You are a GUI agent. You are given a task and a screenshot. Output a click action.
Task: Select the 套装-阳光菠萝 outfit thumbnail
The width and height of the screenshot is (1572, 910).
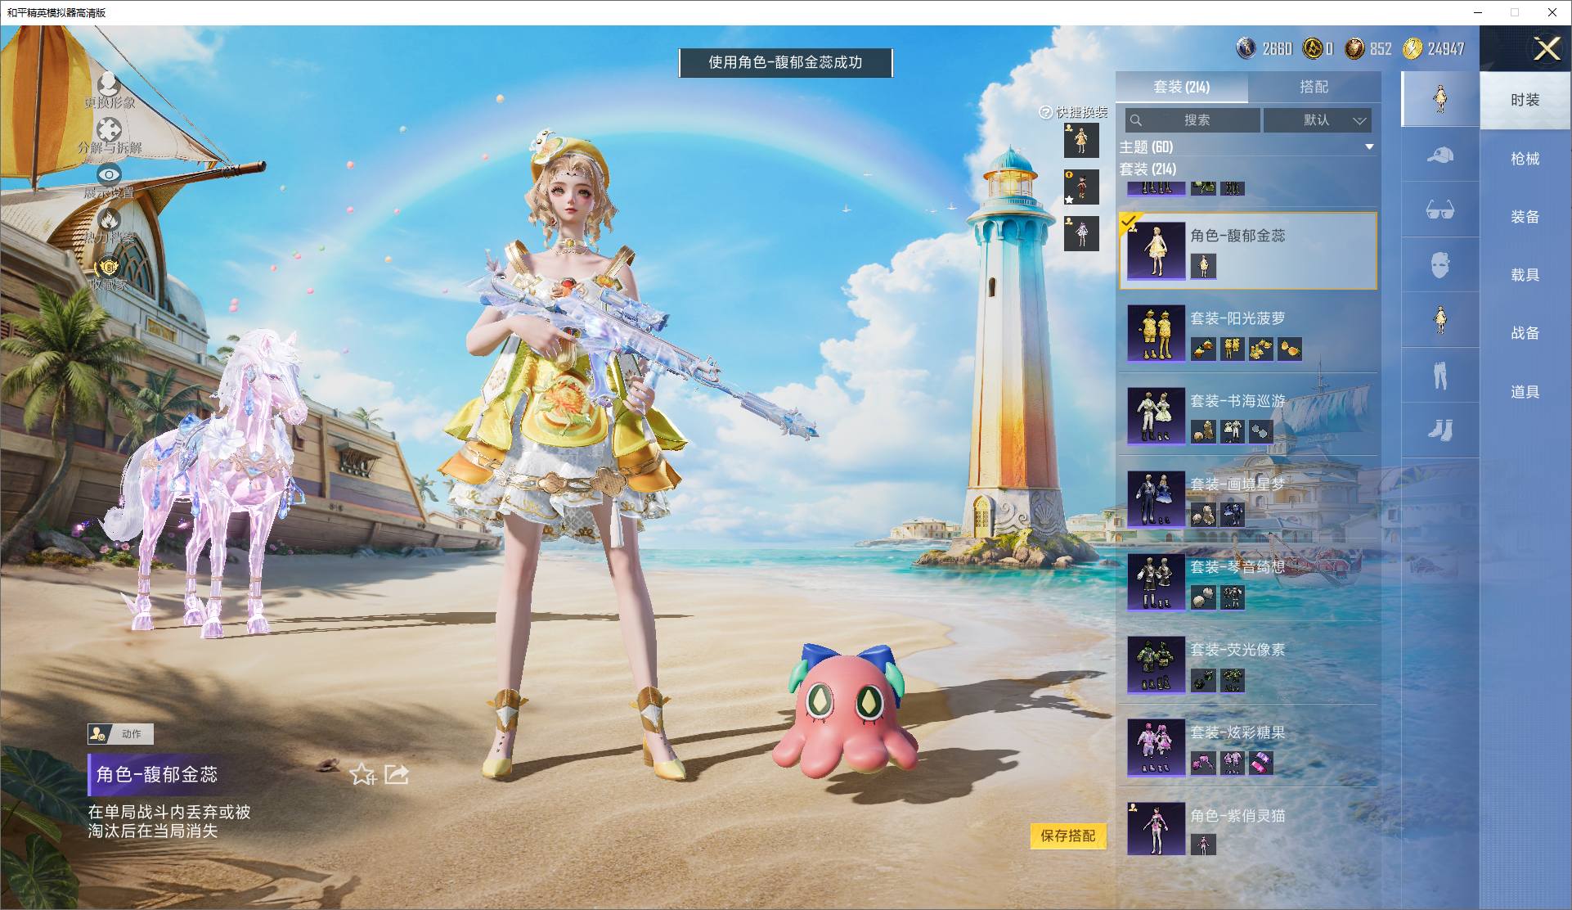(x=1156, y=333)
